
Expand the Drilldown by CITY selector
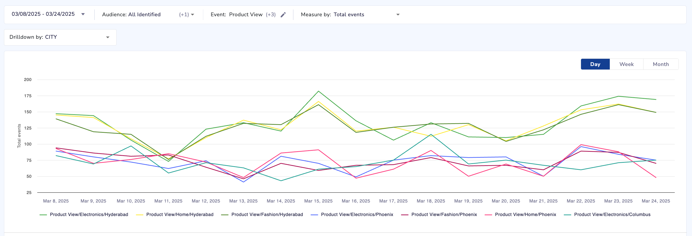point(107,37)
